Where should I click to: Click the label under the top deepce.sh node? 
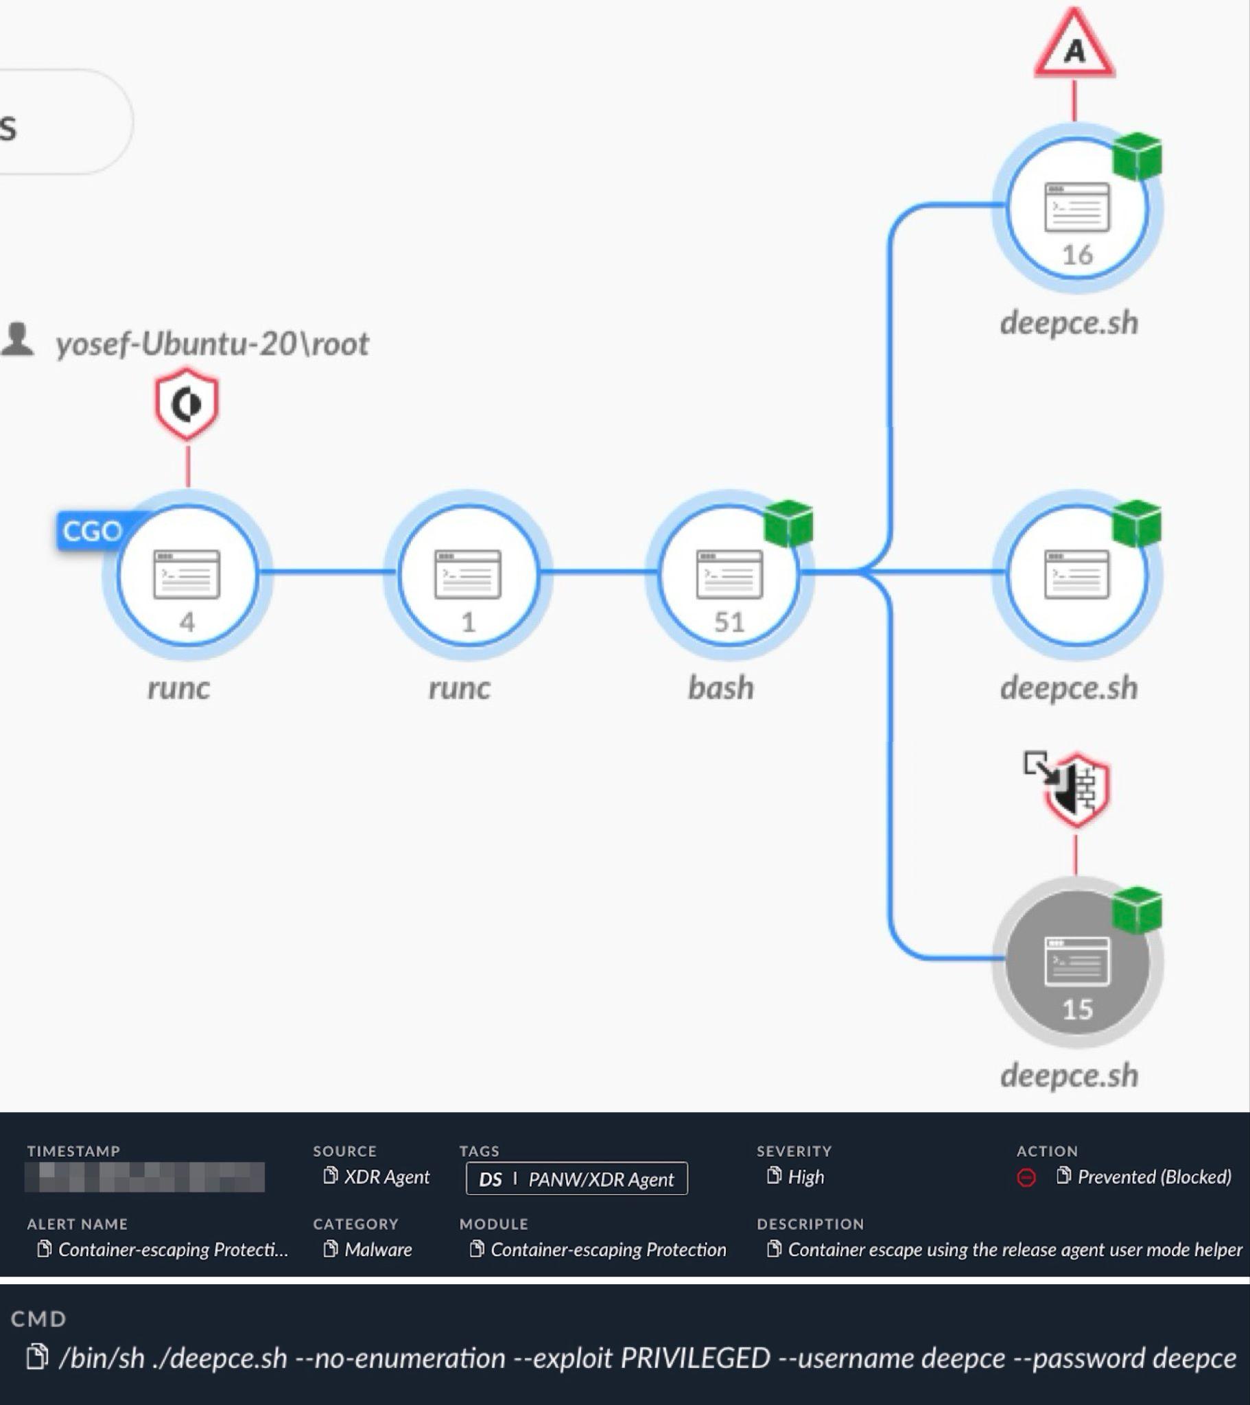click(1069, 323)
